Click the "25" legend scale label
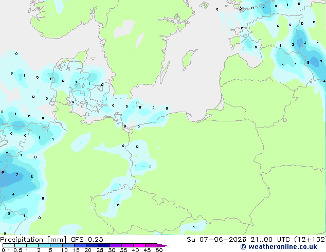The image size is (326, 252). click(100, 250)
